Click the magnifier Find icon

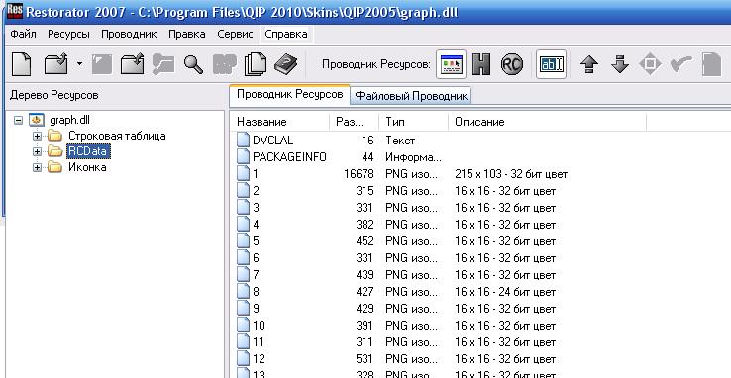[193, 64]
